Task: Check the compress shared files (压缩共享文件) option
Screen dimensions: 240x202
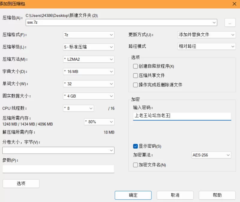Action: [x=135, y=76]
